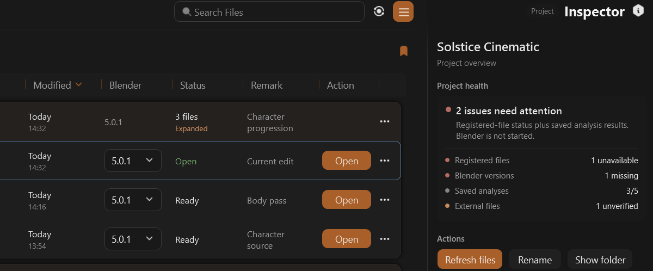Expand Blender version dropdown for Current edit
The image size is (653, 271).
tap(133, 161)
